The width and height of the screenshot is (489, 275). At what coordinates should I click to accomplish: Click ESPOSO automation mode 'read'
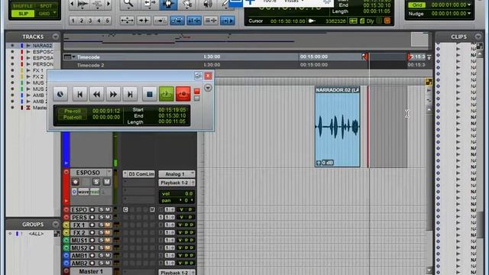[x=95, y=192]
